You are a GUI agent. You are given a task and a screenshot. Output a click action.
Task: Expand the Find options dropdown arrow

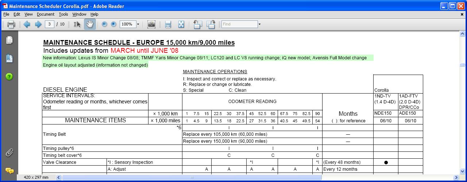point(259,24)
